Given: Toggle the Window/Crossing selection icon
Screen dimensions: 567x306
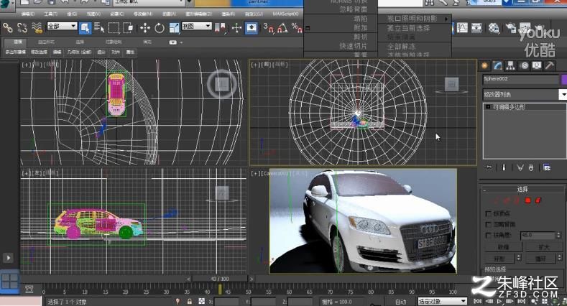Looking at the screenshot, I should [x=128, y=28].
